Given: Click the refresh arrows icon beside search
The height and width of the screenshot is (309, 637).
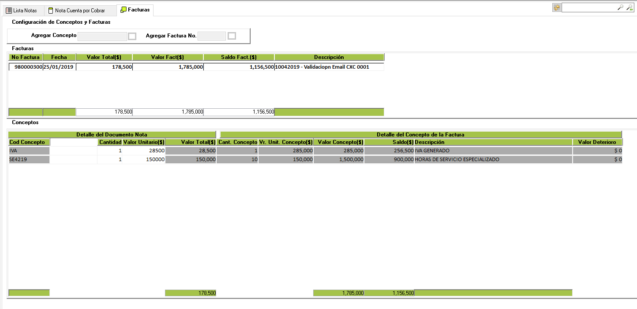Looking at the screenshot, I should point(556,7).
